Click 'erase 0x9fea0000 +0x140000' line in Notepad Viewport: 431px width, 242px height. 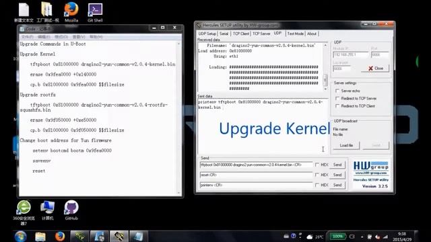click(x=63, y=75)
